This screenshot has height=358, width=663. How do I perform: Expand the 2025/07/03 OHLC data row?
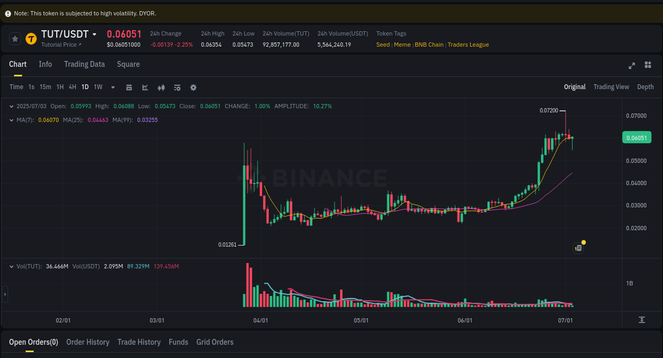click(12, 106)
